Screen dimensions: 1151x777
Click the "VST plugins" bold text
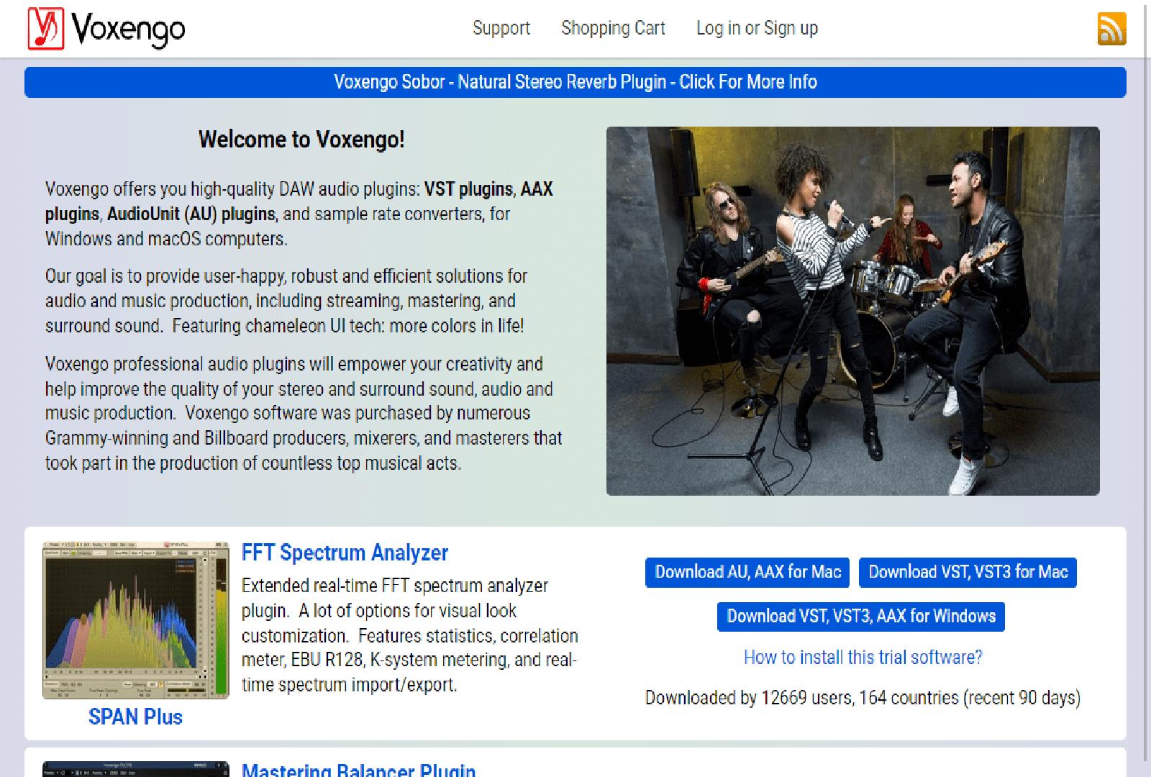pos(468,189)
